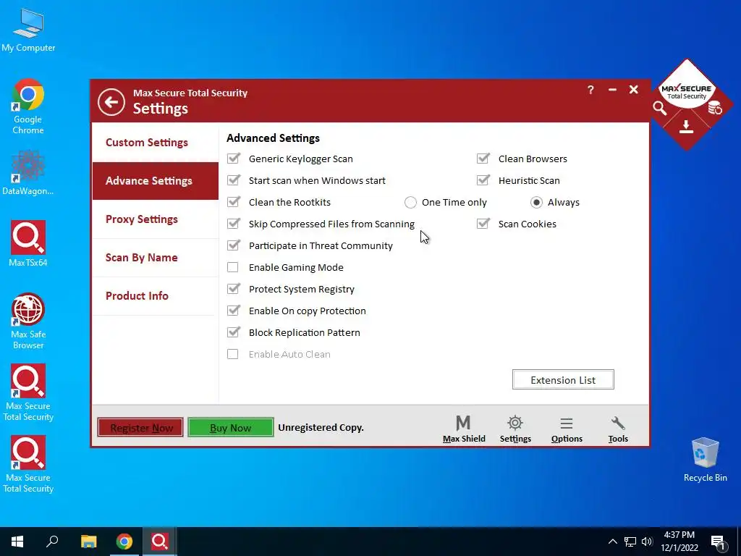This screenshot has width=741, height=556.
Task: Open MaxTSx64 desktop icon
Action: click(x=28, y=244)
